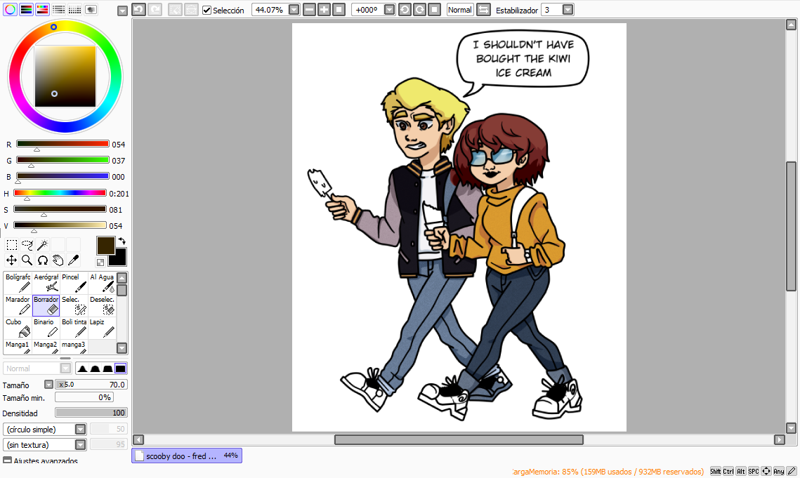Toggle the color wheel panel icon
800x478 pixels.
coord(11,10)
